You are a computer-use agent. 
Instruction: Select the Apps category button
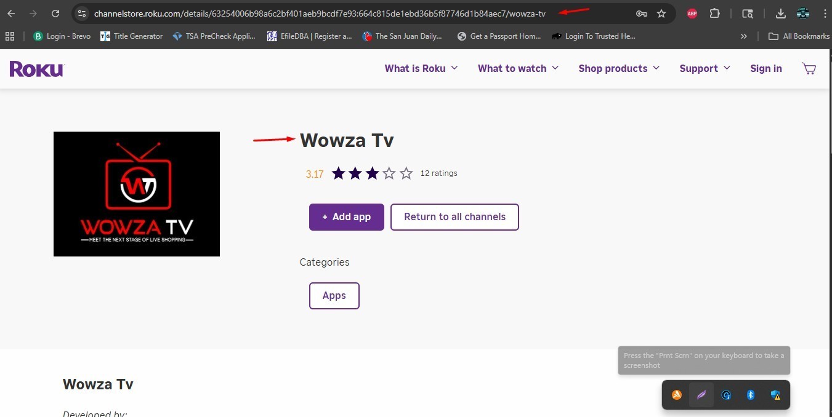334,296
